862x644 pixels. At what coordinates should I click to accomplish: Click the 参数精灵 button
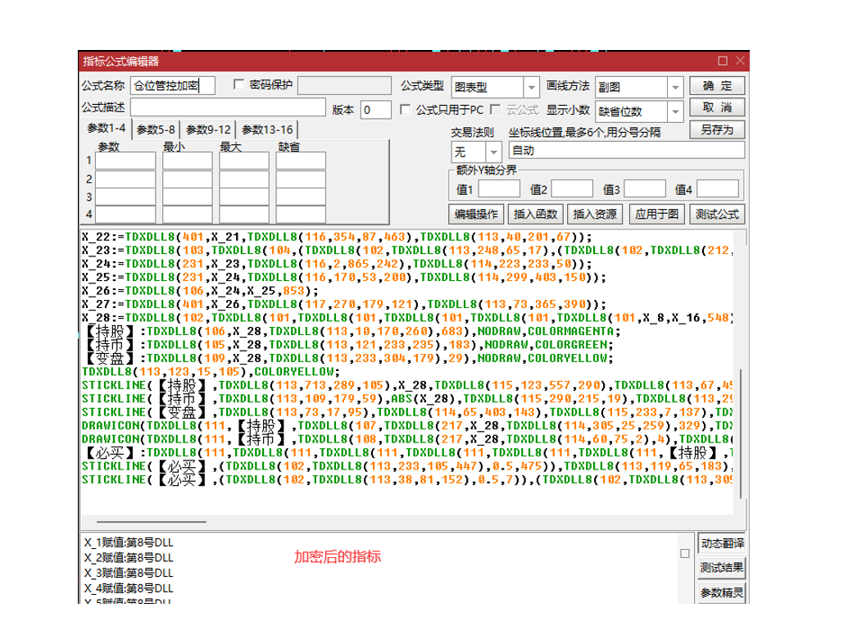(722, 593)
